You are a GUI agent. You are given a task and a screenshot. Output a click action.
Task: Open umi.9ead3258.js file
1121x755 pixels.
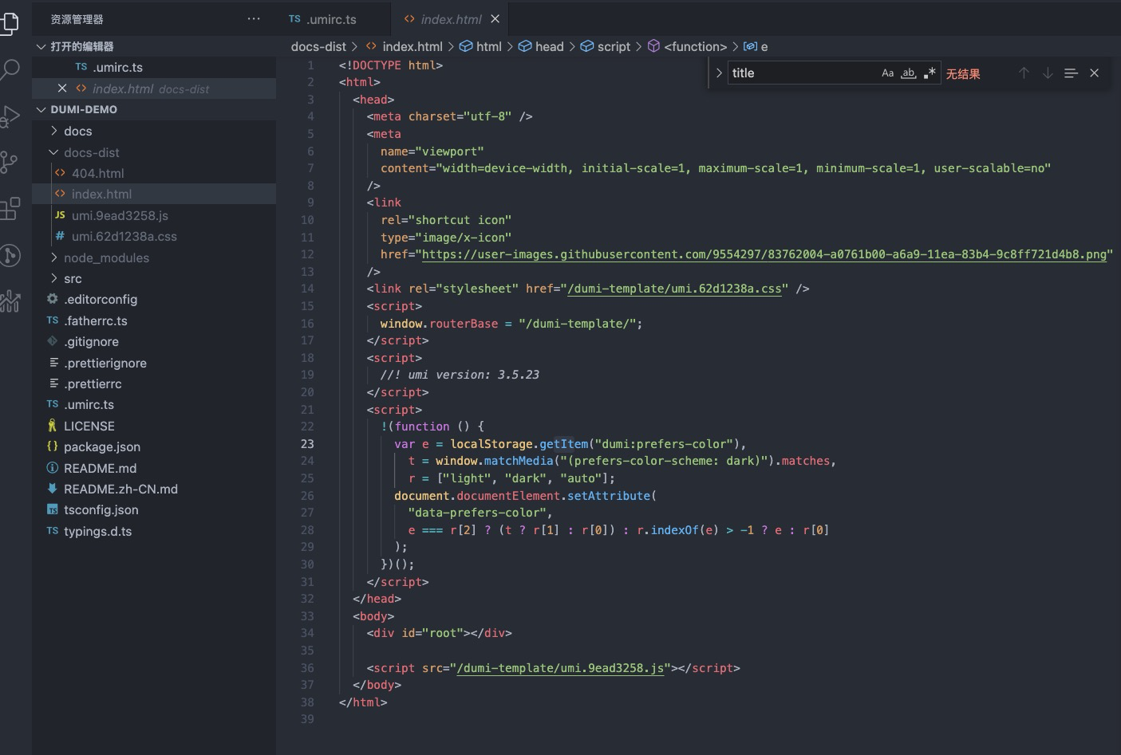coord(154,215)
